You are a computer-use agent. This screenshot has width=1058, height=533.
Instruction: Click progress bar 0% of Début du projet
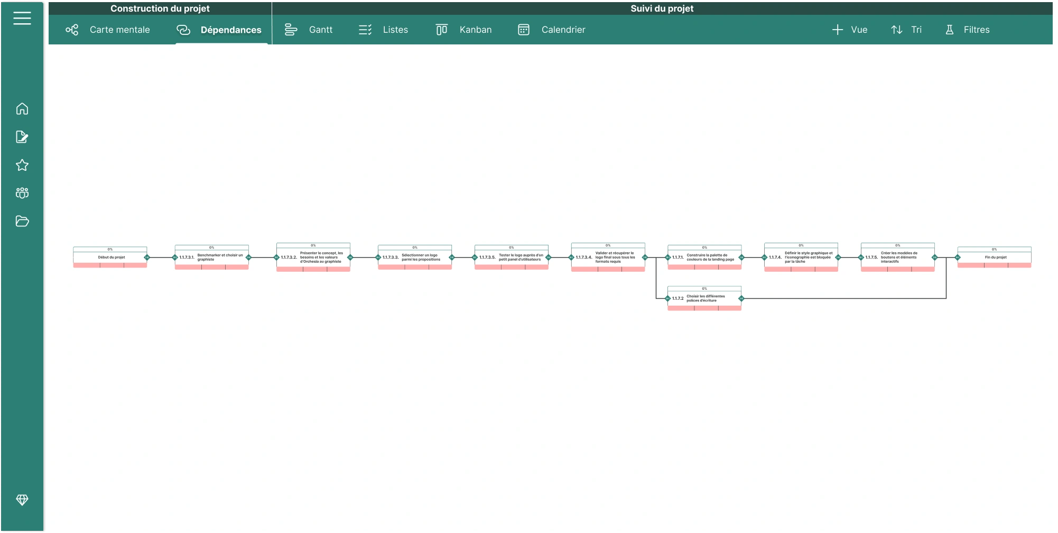click(x=110, y=249)
